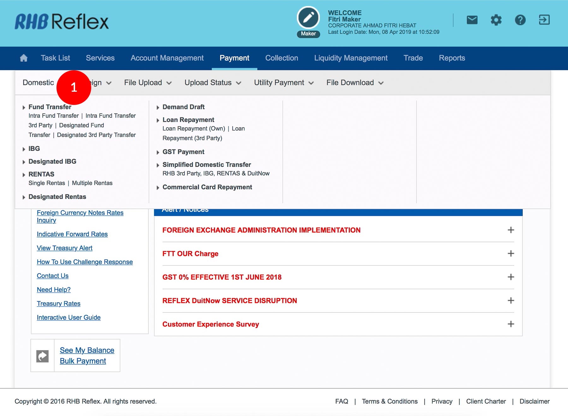Open settings via the gear icon

pos(496,20)
